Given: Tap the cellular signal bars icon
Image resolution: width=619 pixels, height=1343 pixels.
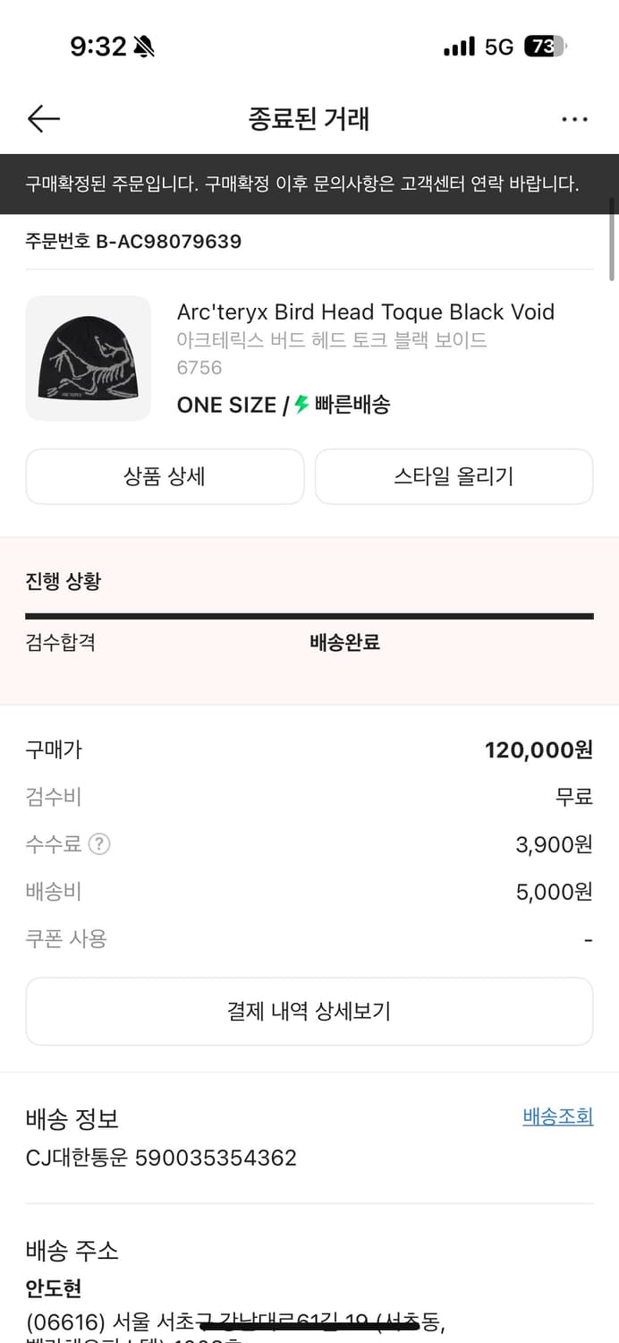Looking at the screenshot, I should (x=459, y=47).
